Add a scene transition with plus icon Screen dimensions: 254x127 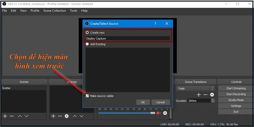point(199,95)
